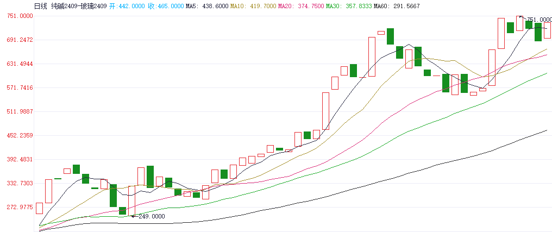Click the closing price 收:465.0000

click(166, 7)
